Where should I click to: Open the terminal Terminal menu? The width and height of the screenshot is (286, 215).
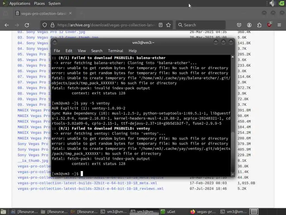point(115,51)
